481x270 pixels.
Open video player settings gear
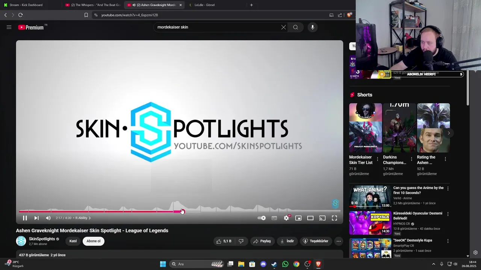(286, 218)
